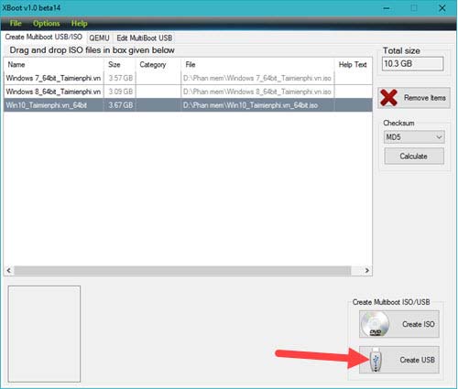Click the DVD disc icon for Create ISO
The image size is (458, 389).
[x=375, y=324]
